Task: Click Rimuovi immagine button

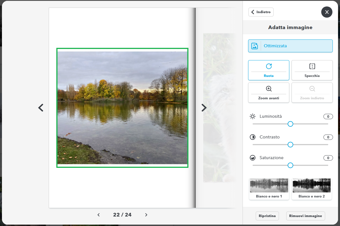Action: click(306, 216)
